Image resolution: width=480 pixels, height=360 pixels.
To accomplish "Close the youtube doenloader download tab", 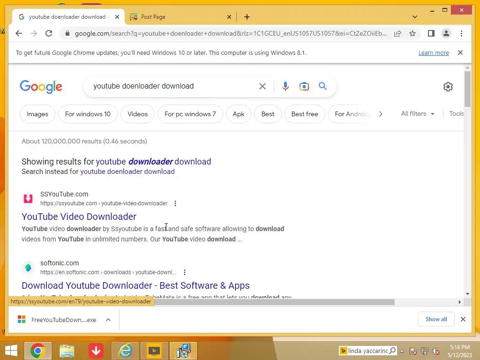I will tap(117, 17).
